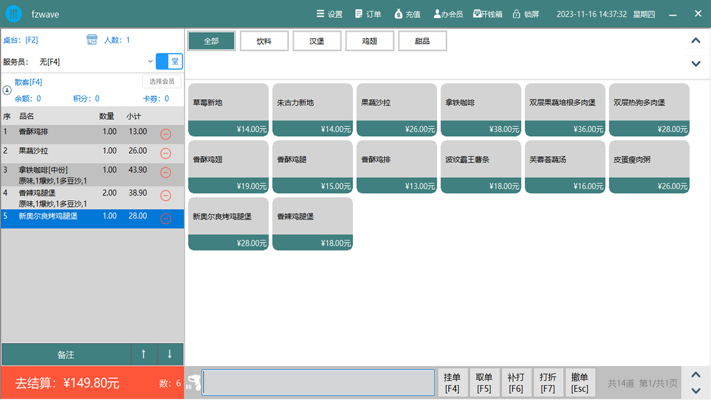
Task: Collapse category list with top-right up chevron
Action: [695, 41]
